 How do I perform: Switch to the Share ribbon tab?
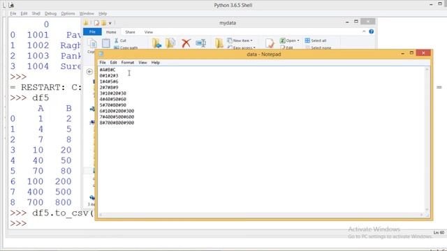tap(130, 32)
